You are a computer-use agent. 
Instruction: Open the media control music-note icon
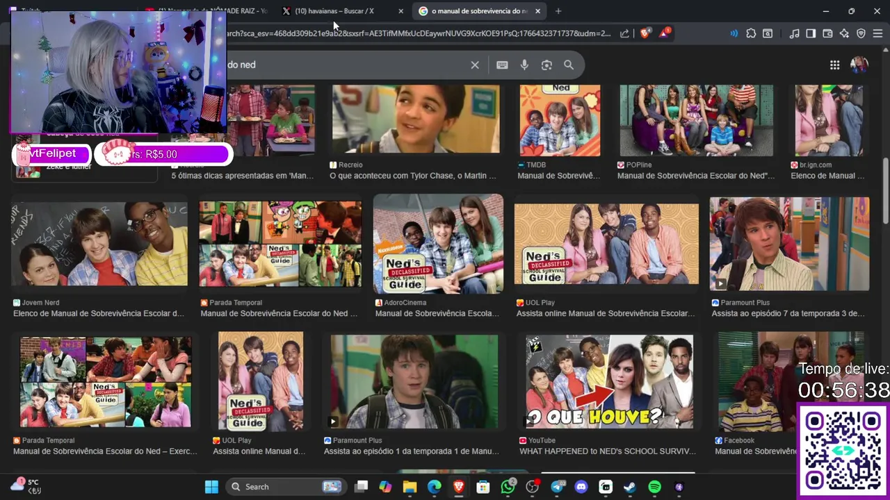click(794, 33)
